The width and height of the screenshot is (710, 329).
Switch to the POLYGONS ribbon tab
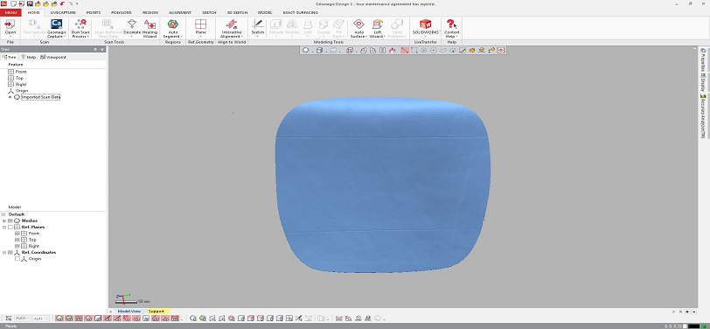click(x=122, y=13)
